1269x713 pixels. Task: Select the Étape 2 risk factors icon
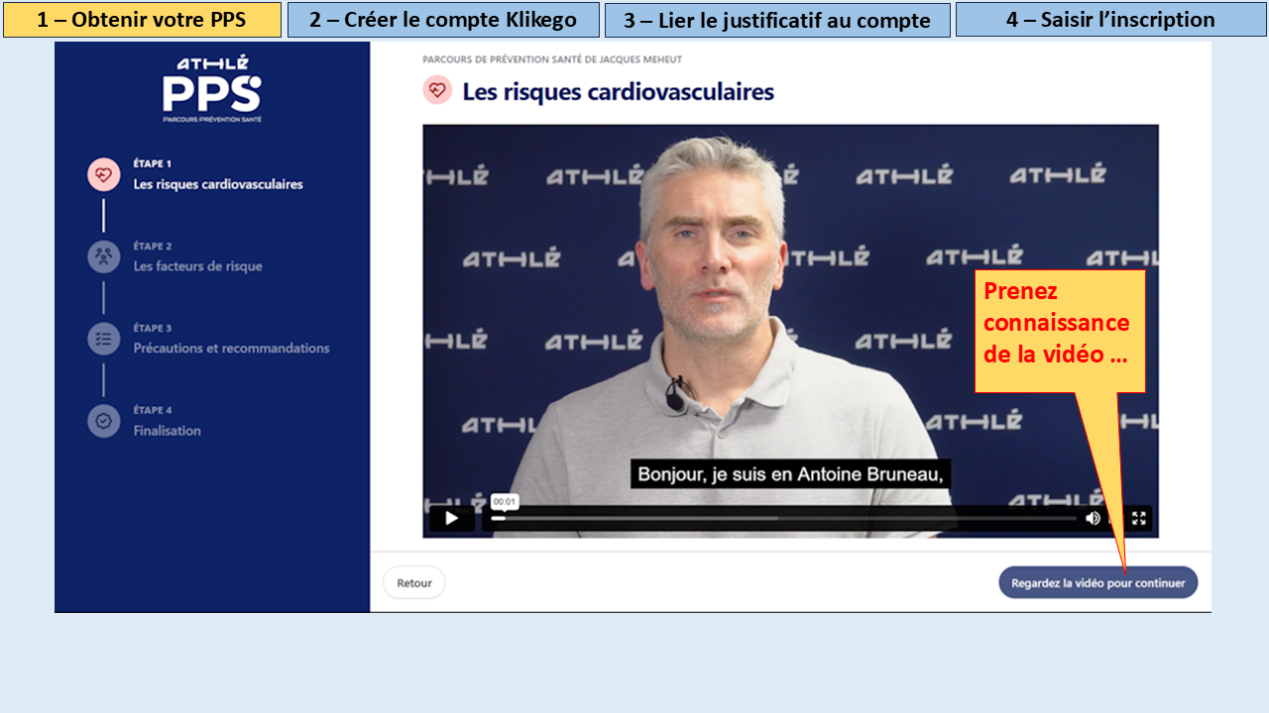tap(103, 257)
